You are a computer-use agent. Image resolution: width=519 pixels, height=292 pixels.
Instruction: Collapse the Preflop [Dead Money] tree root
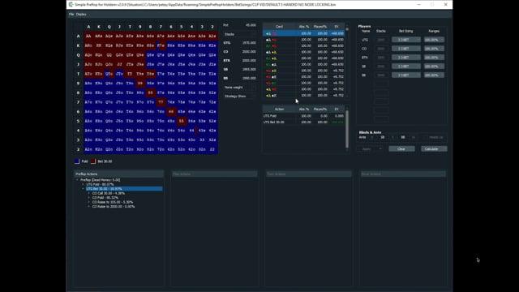coord(77,180)
